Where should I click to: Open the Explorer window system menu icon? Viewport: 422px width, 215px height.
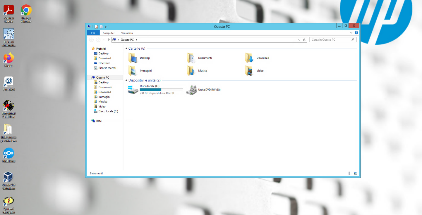pos(89,26)
